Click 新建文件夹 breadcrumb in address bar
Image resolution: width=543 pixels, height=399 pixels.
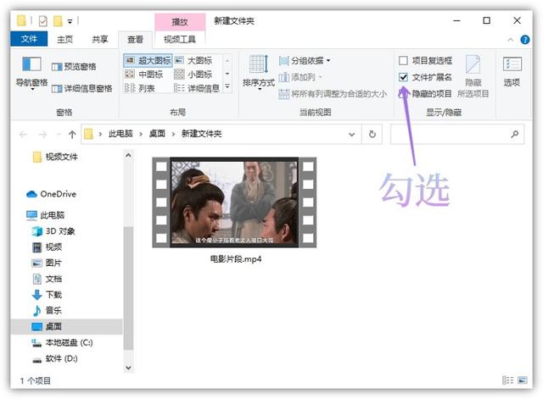pos(202,134)
